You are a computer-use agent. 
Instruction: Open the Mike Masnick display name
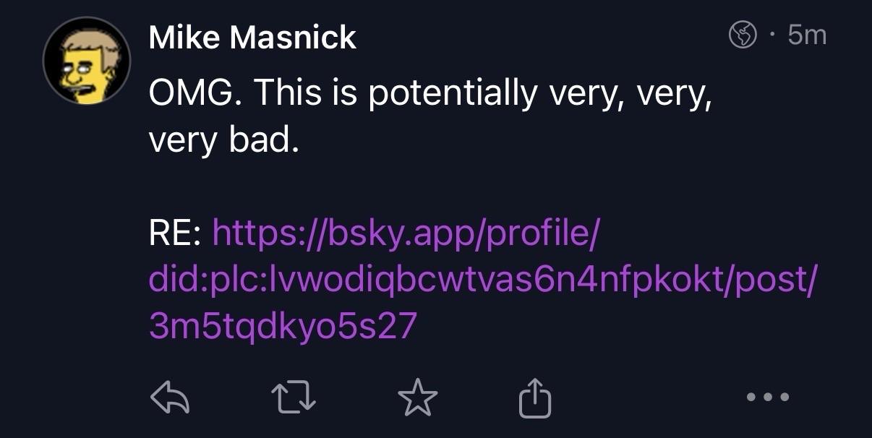click(x=252, y=38)
